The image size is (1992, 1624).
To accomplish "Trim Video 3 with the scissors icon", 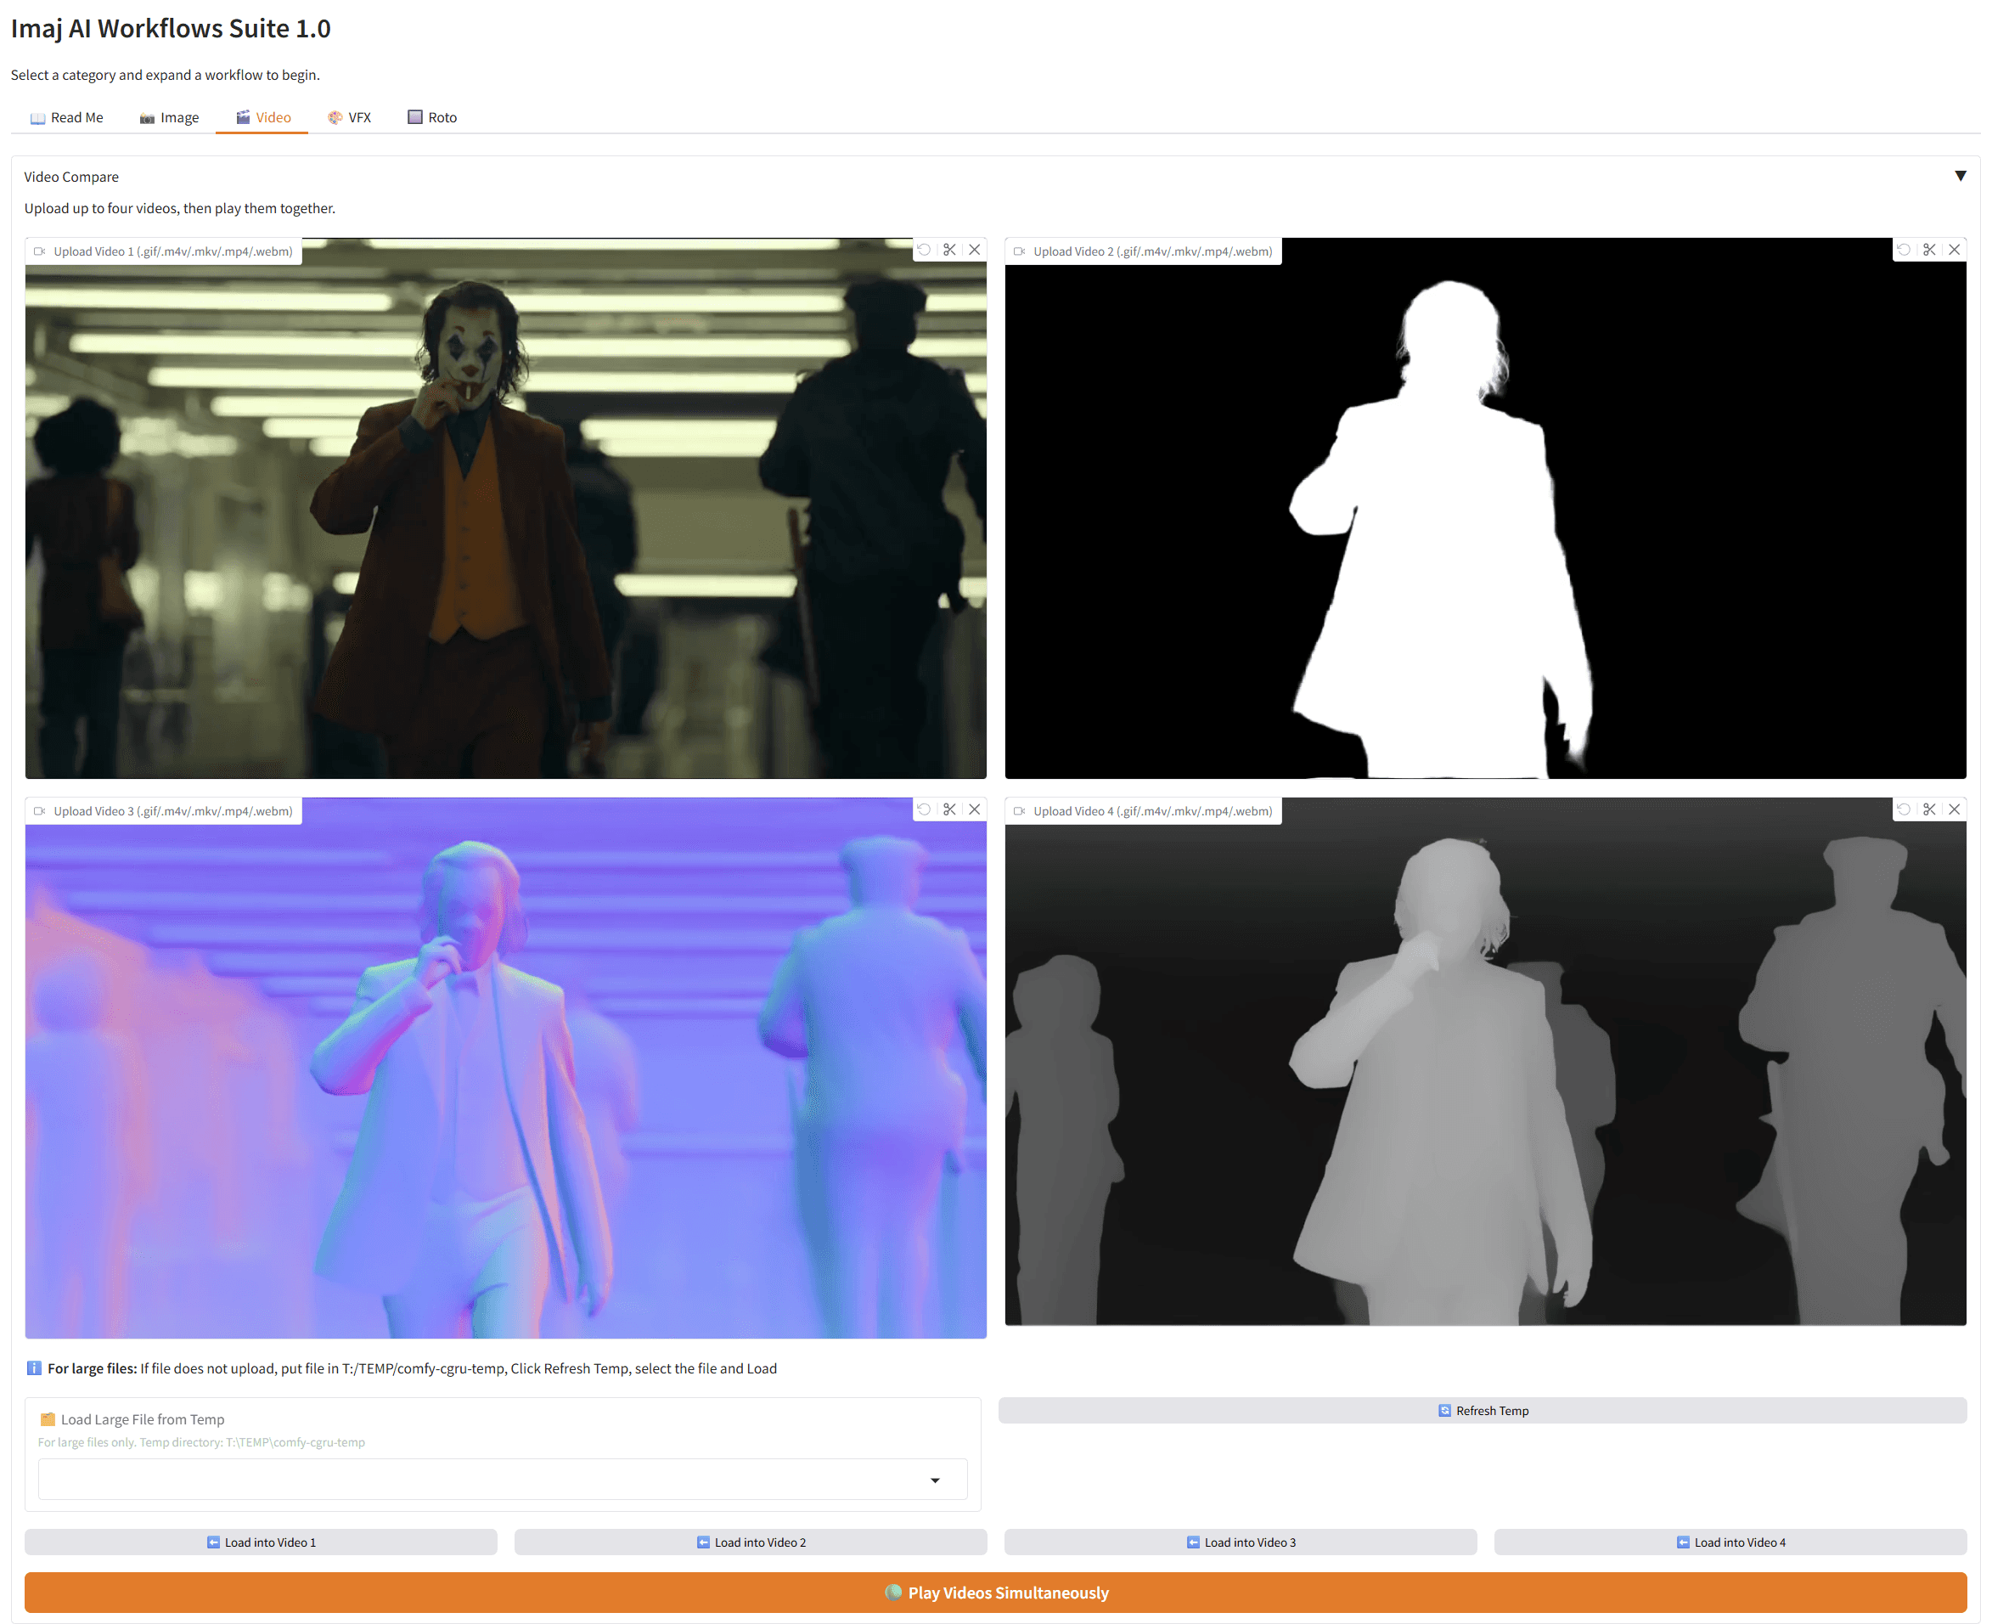I will click(949, 809).
